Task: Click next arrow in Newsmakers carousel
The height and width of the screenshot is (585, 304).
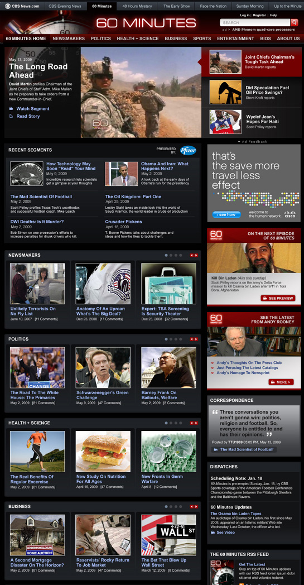Action: [196, 255]
